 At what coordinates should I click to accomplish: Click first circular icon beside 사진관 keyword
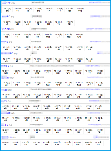click(x=12, y=3)
